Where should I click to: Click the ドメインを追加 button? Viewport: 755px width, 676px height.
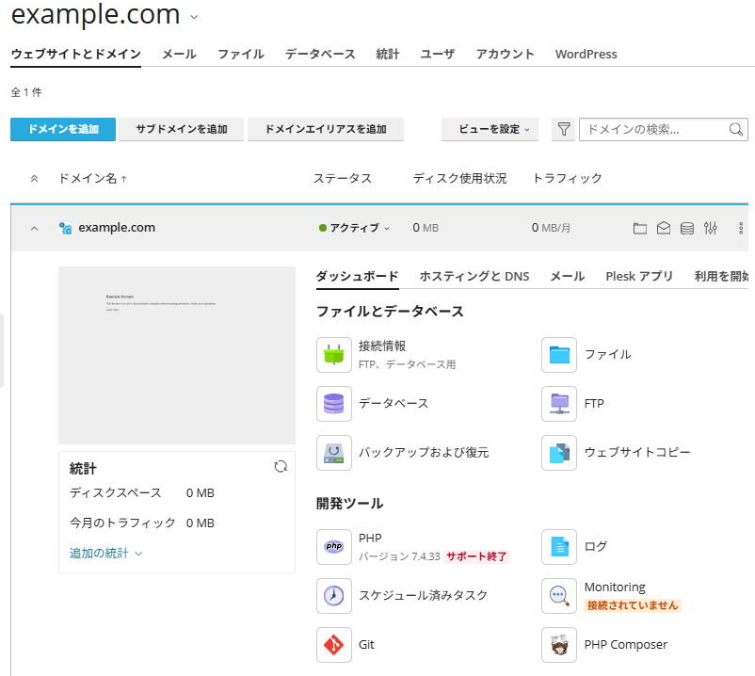point(63,130)
